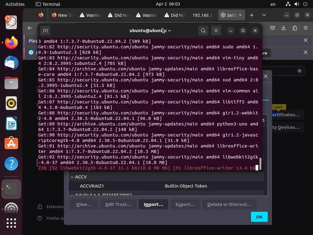The height and width of the screenshot is (235, 313).
Task: Click the Firefox back arrow
Action: (30, 28)
